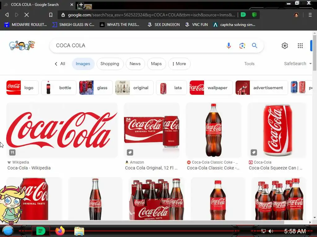Open the six-pack glass bottles image
This screenshot has height=237, width=317.
(x=156, y=199)
